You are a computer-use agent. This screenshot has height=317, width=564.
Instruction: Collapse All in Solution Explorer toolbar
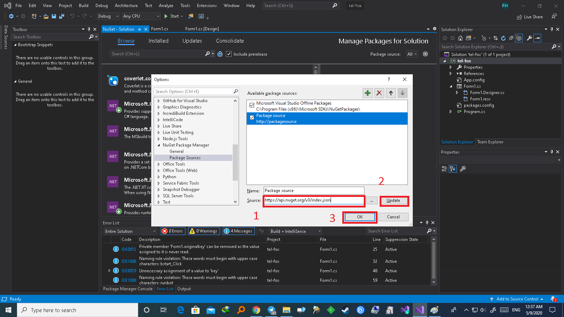(x=511, y=38)
